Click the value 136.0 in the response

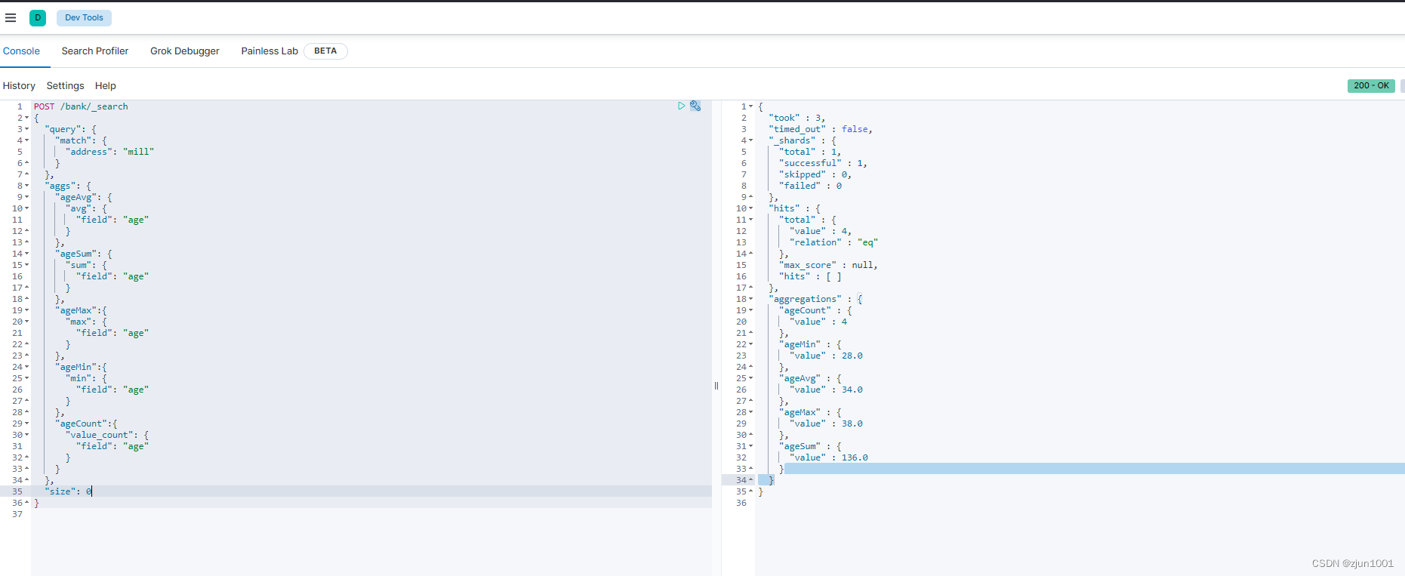(855, 457)
